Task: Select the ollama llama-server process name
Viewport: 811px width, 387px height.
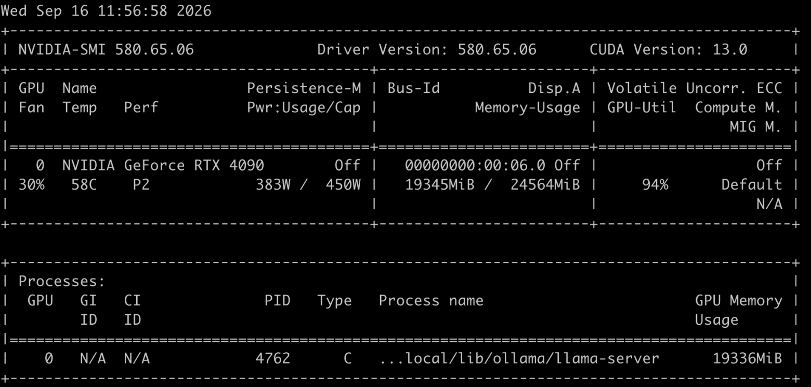Action: click(x=519, y=358)
